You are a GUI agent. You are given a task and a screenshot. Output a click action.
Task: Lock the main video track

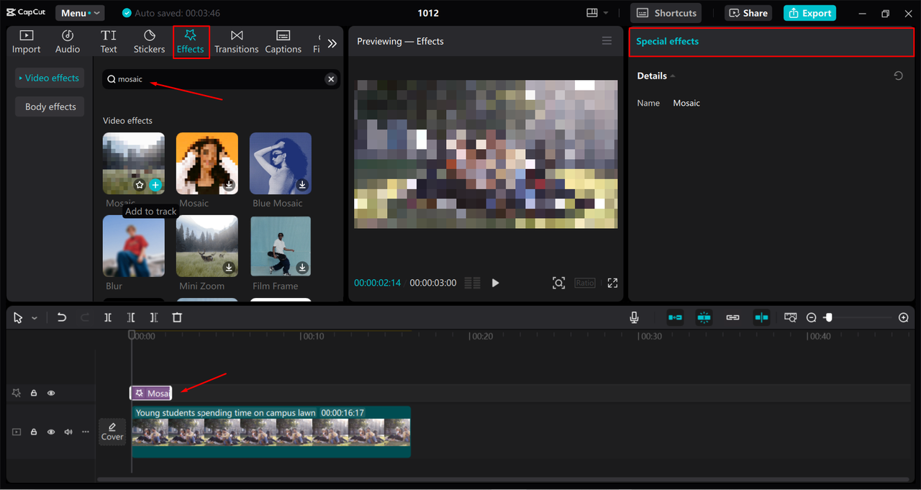coord(34,432)
